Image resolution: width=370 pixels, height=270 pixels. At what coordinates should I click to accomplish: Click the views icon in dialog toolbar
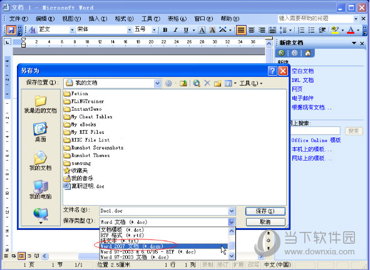point(228,83)
